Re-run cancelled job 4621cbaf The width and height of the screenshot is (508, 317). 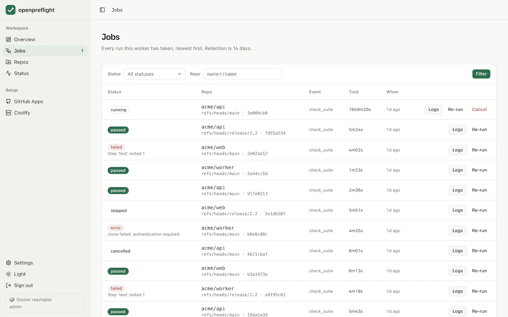point(479,251)
